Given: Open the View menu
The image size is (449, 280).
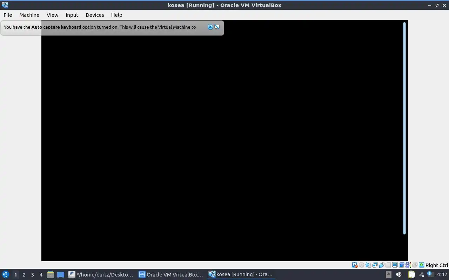Looking at the screenshot, I should point(52,15).
